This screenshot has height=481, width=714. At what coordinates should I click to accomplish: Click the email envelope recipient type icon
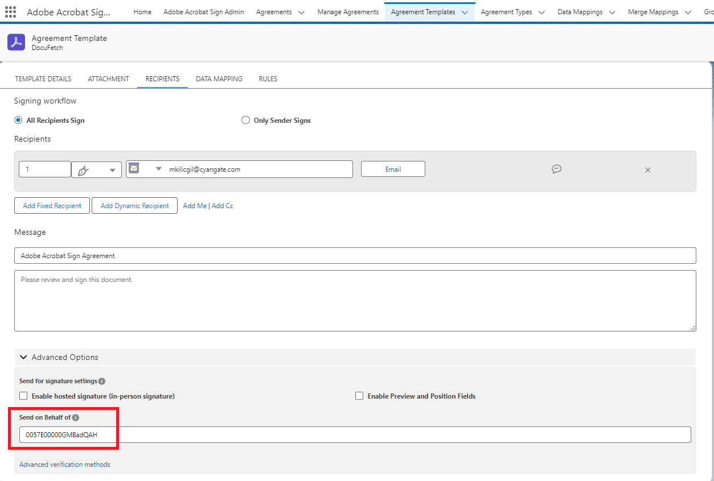coord(134,169)
